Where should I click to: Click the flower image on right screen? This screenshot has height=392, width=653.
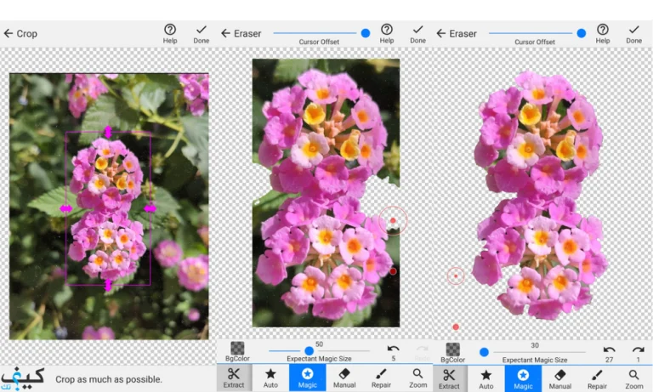pyautogui.click(x=540, y=195)
